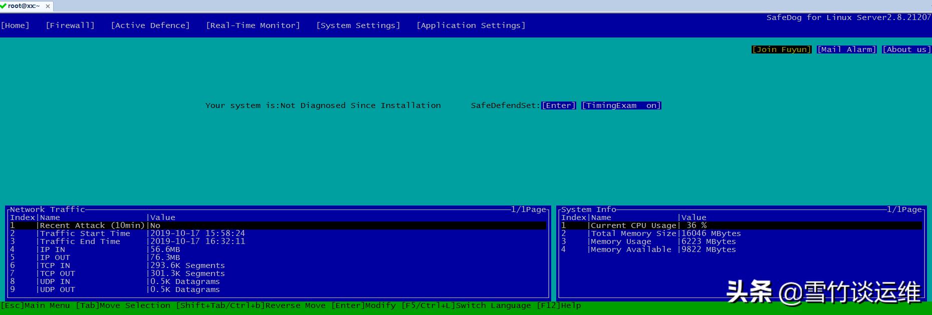Screen dimensions: 932x315
Task: Select the Traffic End Time row
Action: coord(278,241)
